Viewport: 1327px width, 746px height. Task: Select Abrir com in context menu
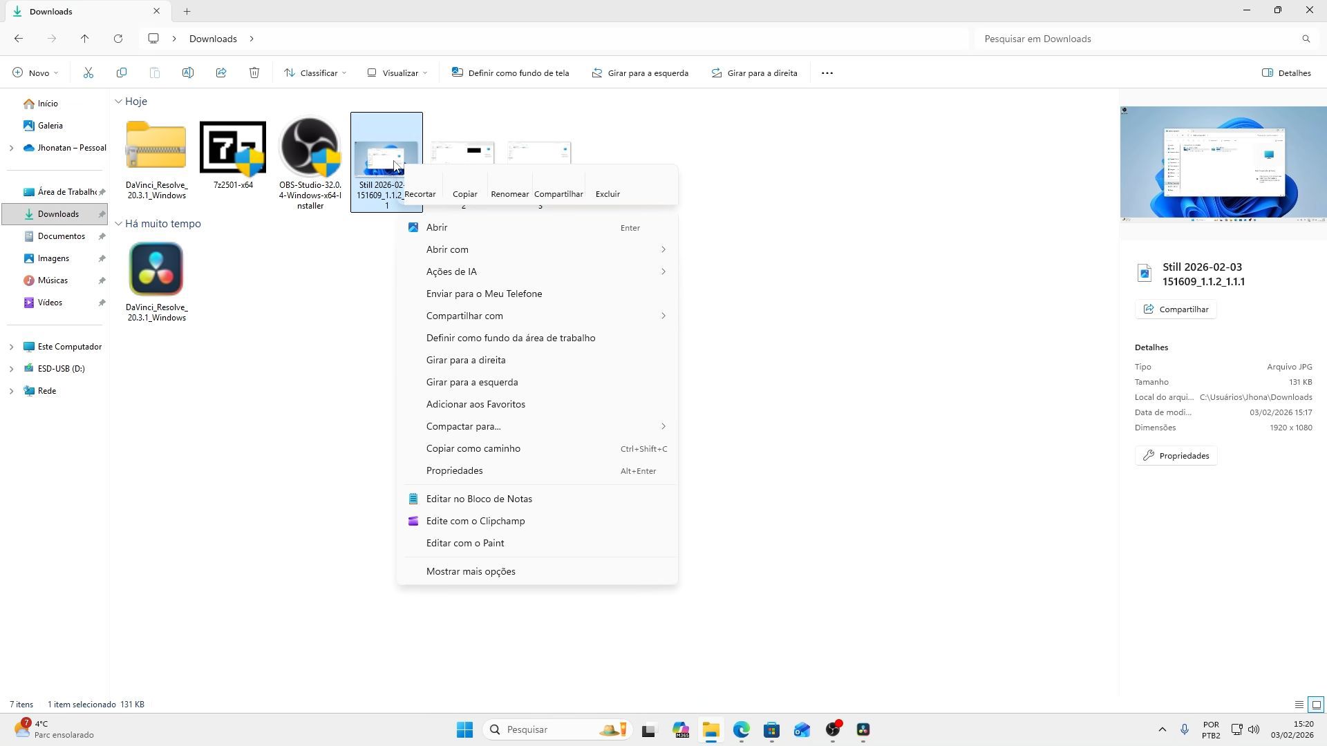(x=447, y=249)
